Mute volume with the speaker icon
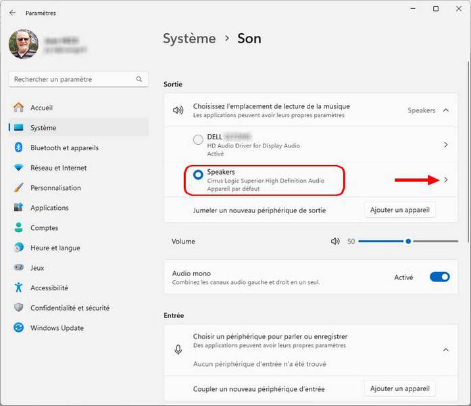This screenshot has height=406, width=471. (x=335, y=241)
